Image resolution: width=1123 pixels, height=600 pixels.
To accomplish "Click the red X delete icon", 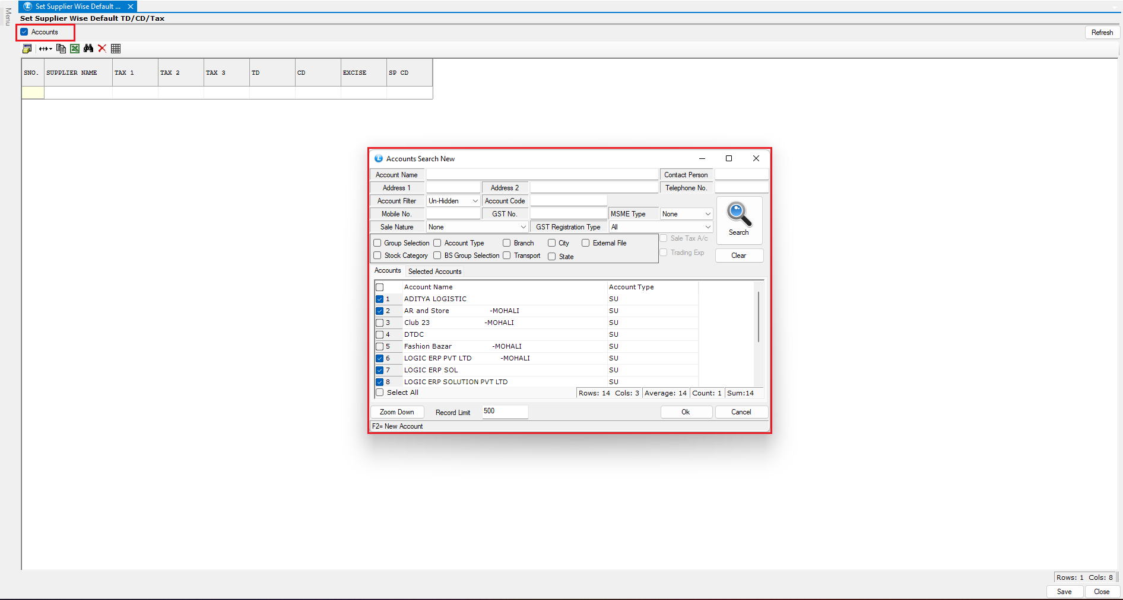I will (x=102, y=49).
